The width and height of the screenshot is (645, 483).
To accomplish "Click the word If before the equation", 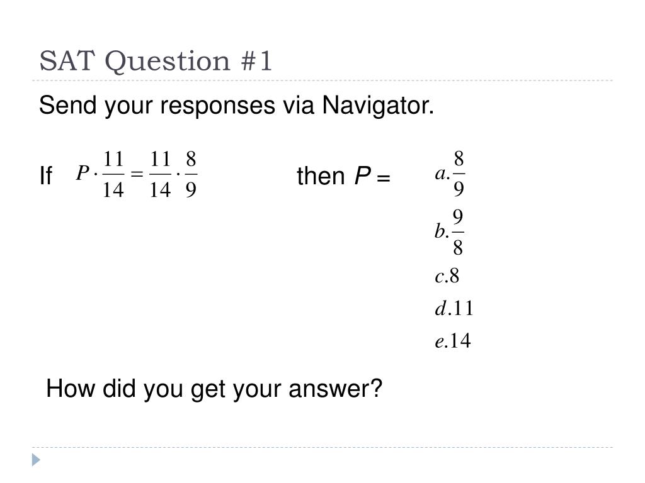I will 45,176.
